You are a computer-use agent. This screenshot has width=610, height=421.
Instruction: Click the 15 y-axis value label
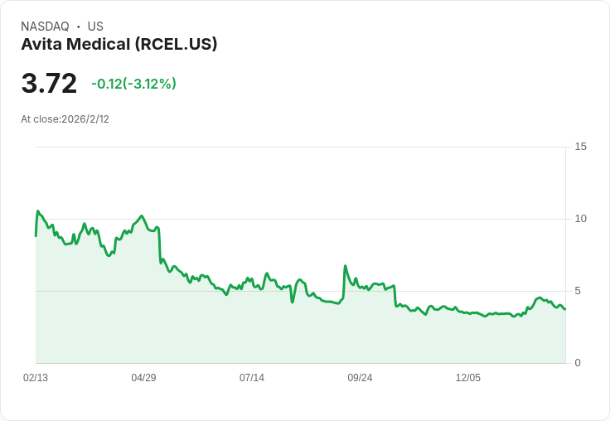point(580,147)
